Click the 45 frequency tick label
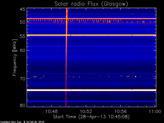The width and height of the screenshot is (164, 123). coord(23,9)
